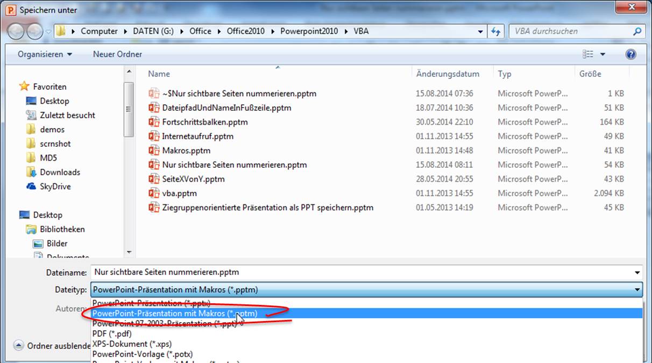Sort by the Typ column header

pos(505,74)
